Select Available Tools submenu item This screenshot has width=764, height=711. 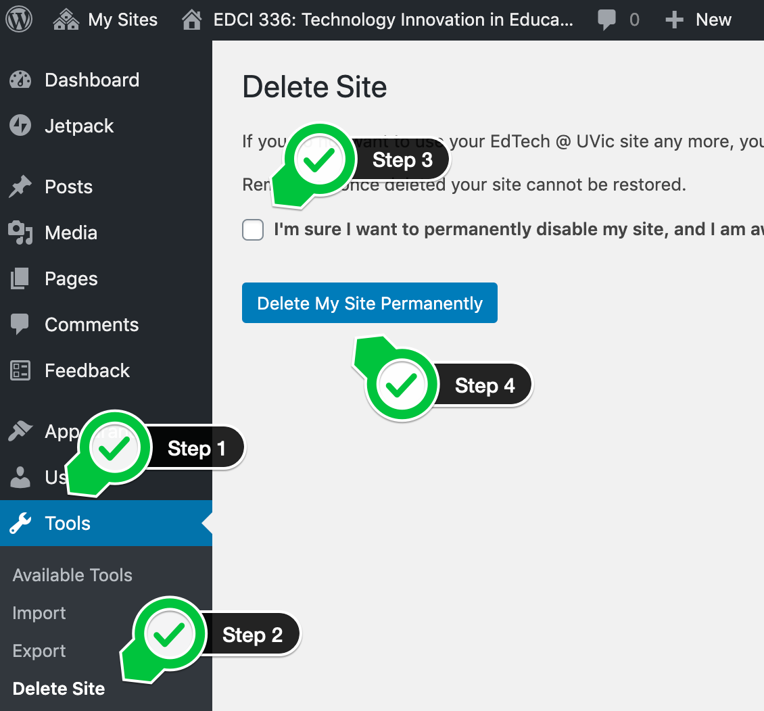(72, 575)
